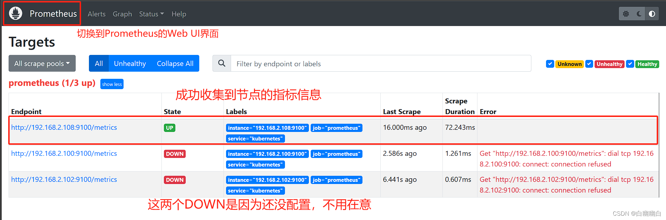Viewport: 666px width, 220px height.
Task: Click the show less button
Action: [112, 84]
